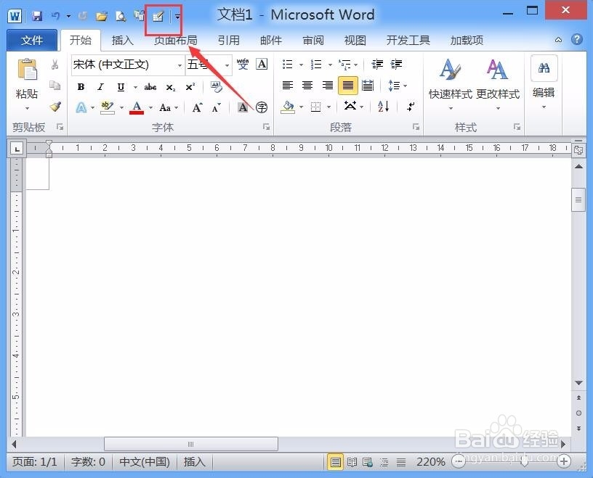Expand the Paste 粘贴 dropdown arrow
Viewport: 593px width, 478px height.
click(27, 108)
